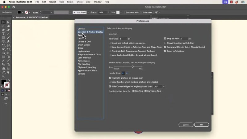Select the Artboard tool

(8, 68)
